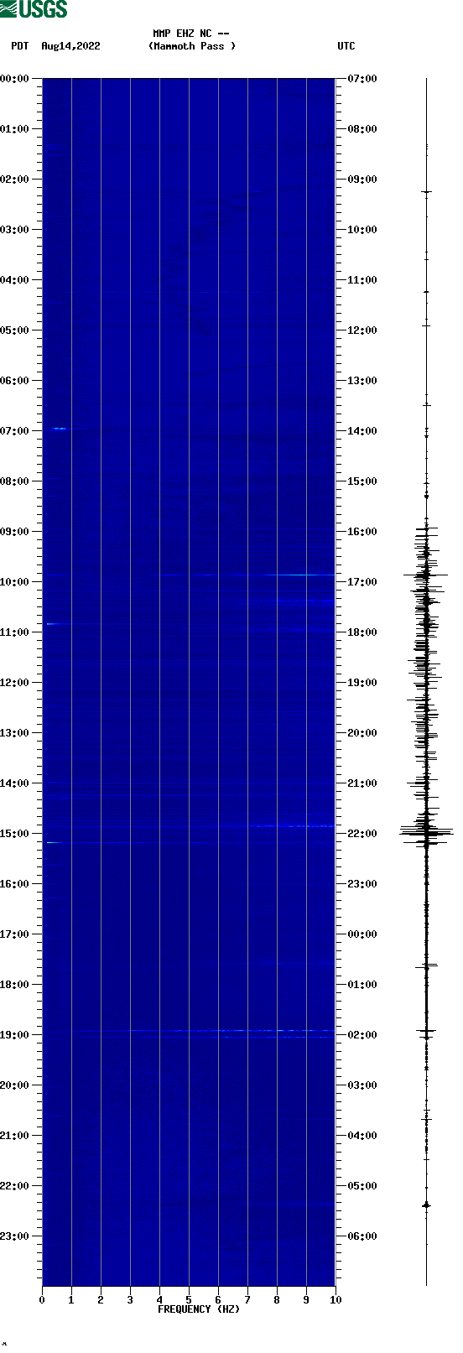Click the 09:00 PDT time label
Viewport: 463px width, 1353px height.
(x=15, y=532)
